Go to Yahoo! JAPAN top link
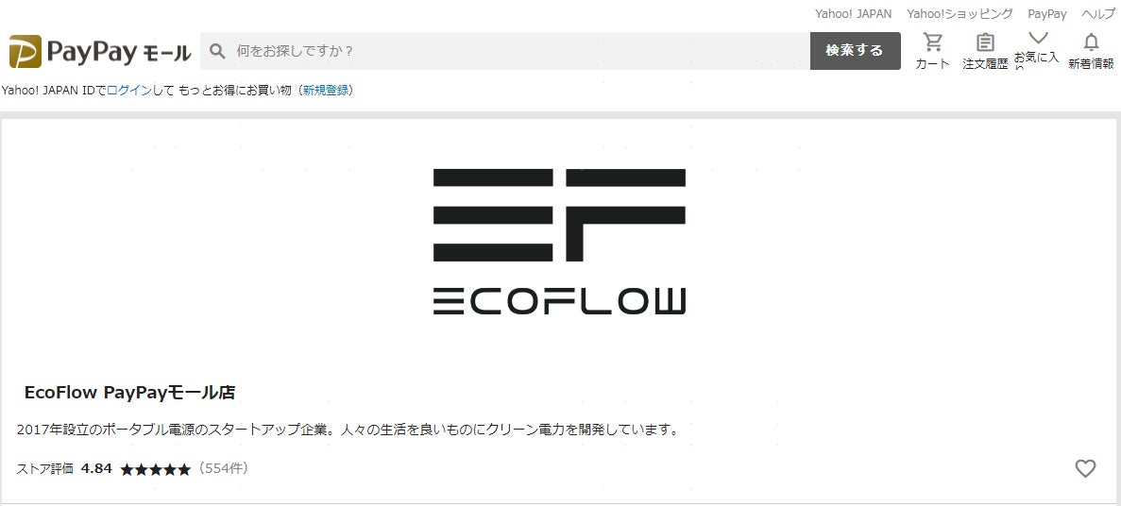This screenshot has width=1121, height=506. (854, 13)
